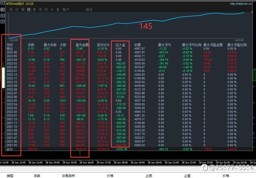Select the 月 monthly tab

[28, 10]
